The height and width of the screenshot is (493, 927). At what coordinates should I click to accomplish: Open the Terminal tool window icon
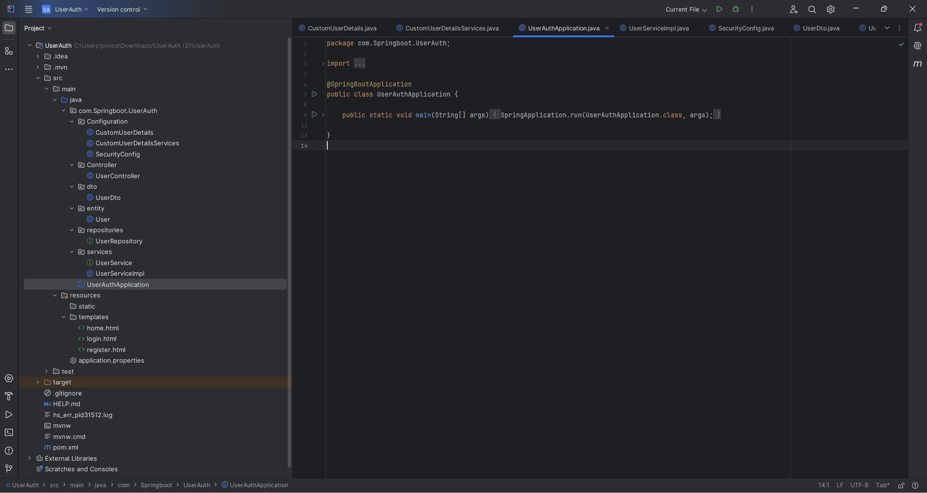pyautogui.click(x=9, y=433)
